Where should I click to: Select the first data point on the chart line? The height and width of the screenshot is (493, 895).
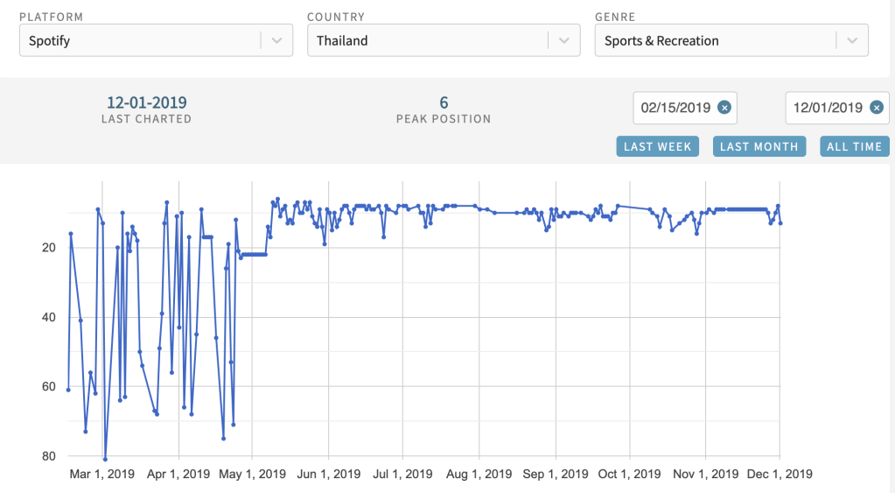pos(68,390)
